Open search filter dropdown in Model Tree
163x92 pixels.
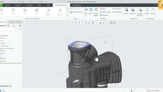(x=17, y=29)
